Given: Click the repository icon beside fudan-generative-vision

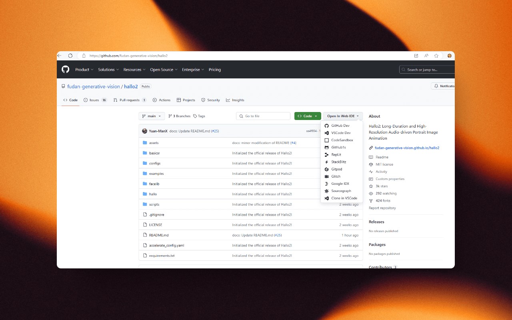Looking at the screenshot, I should coord(63,86).
